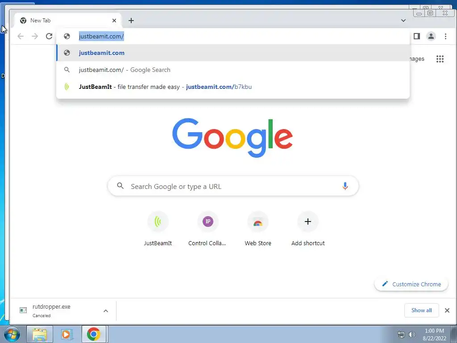Add a new shortcut tile

pyautogui.click(x=308, y=229)
